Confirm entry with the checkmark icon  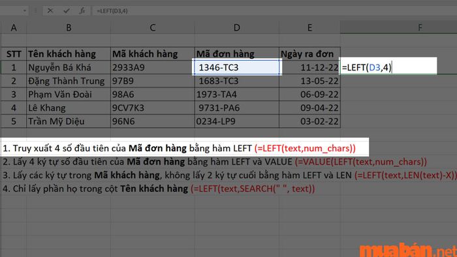[x=67, y=11]
